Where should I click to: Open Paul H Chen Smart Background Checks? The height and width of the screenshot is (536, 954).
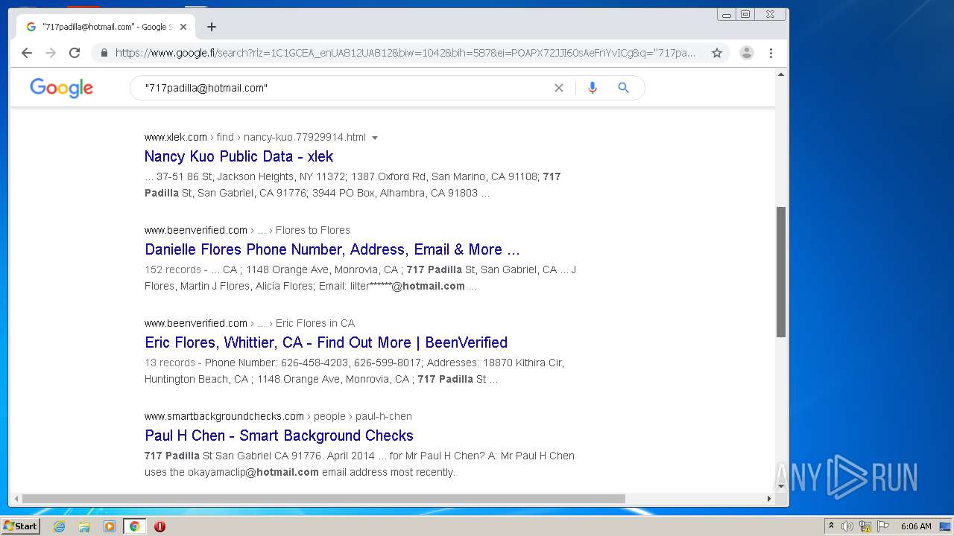click(279, 435)
